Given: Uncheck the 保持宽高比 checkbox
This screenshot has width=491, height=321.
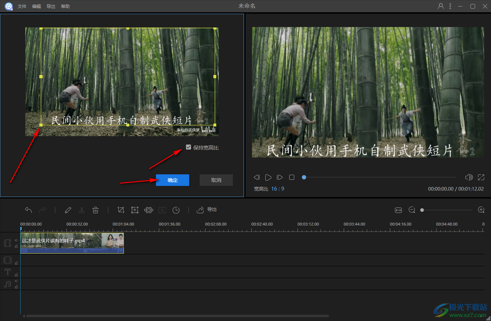Looking at the screenshot, I should pyautogui.click(x=188, y=147).
